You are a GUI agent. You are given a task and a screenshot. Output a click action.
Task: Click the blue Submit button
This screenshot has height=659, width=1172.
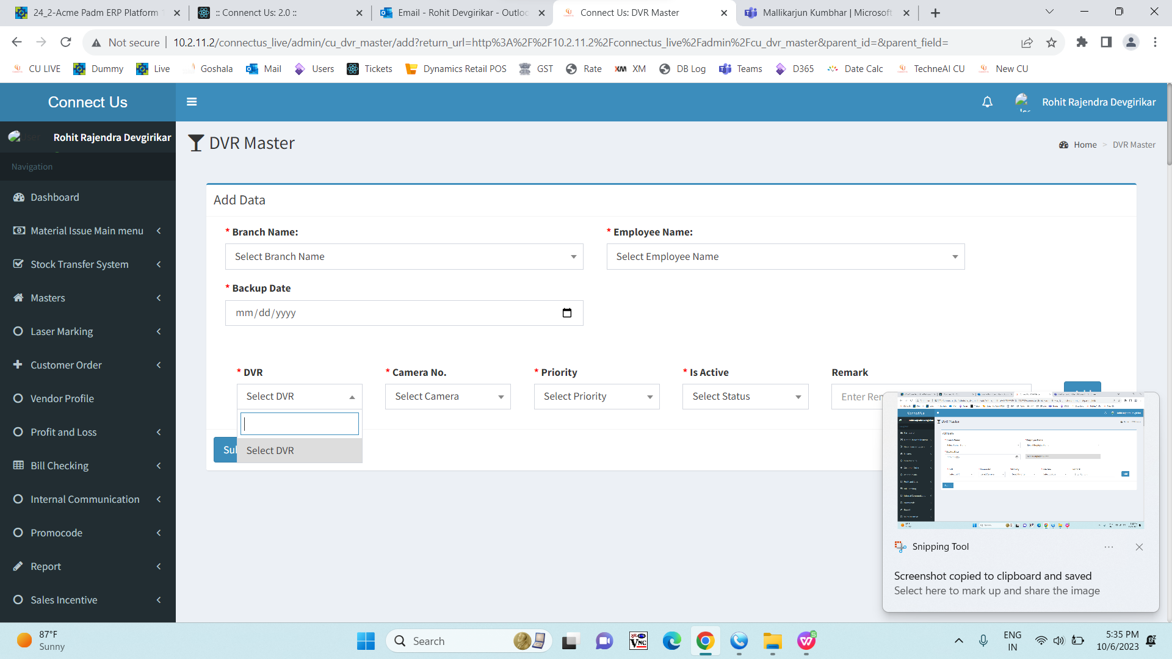pyautogui.click(x=225, y=450)
